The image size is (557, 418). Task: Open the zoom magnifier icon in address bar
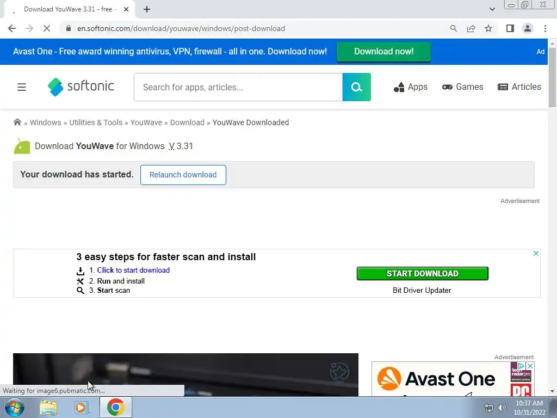pos(453,28)
